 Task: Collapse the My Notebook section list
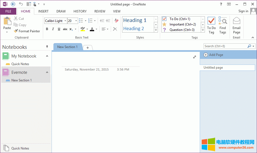point(47,56)
